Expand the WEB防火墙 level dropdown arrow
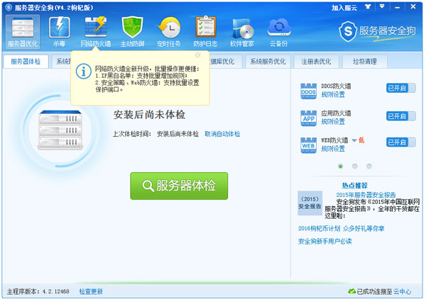 point(354,140)
